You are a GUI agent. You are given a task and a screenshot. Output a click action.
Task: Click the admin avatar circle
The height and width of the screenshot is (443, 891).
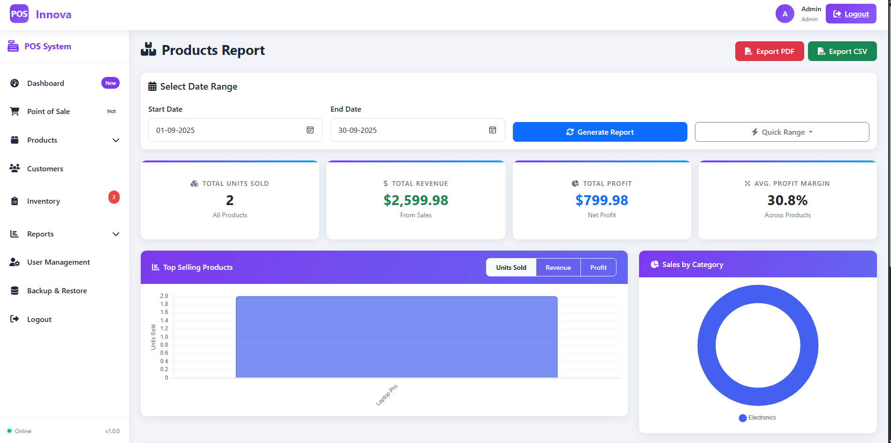[x=784, y=14]
